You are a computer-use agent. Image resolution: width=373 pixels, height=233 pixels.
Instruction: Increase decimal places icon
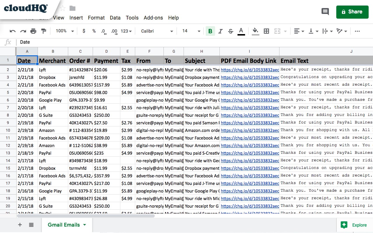click(x=114, y=31)
